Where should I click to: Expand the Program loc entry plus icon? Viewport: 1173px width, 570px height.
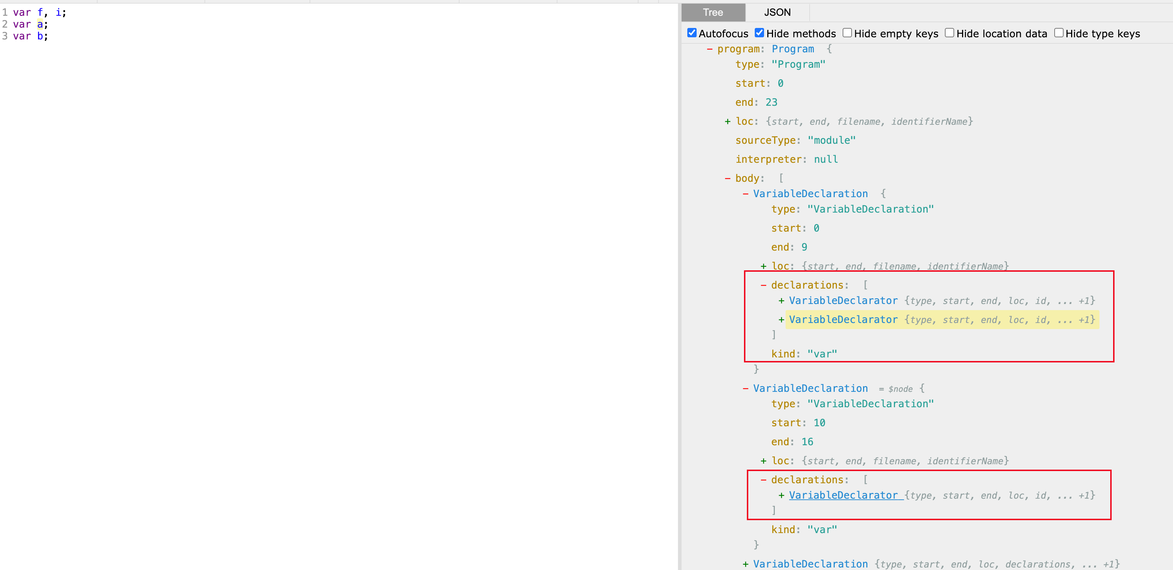tap(728, 122)
